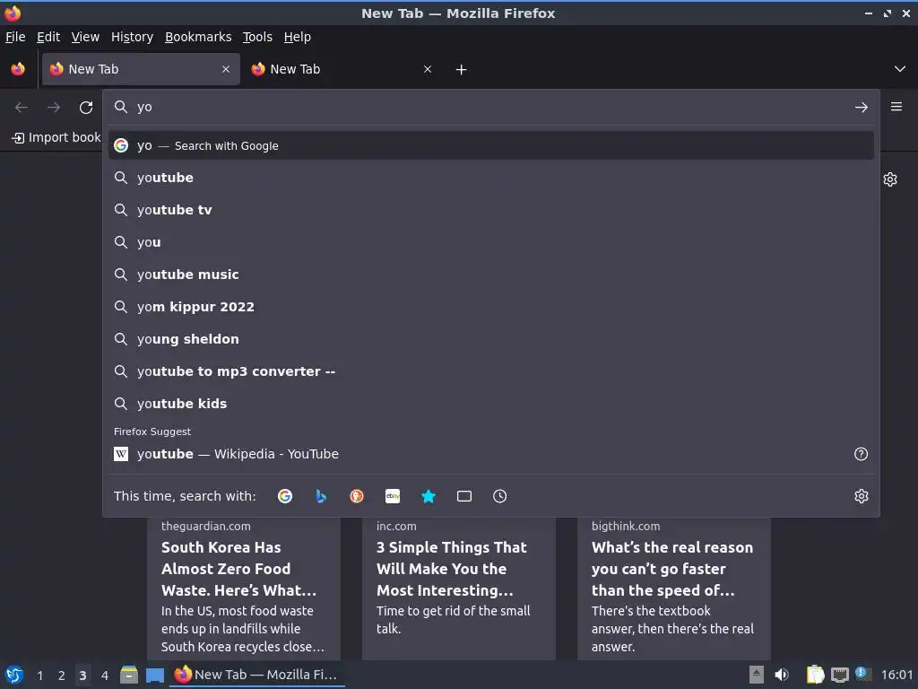Open the File menu

(15, 37)
